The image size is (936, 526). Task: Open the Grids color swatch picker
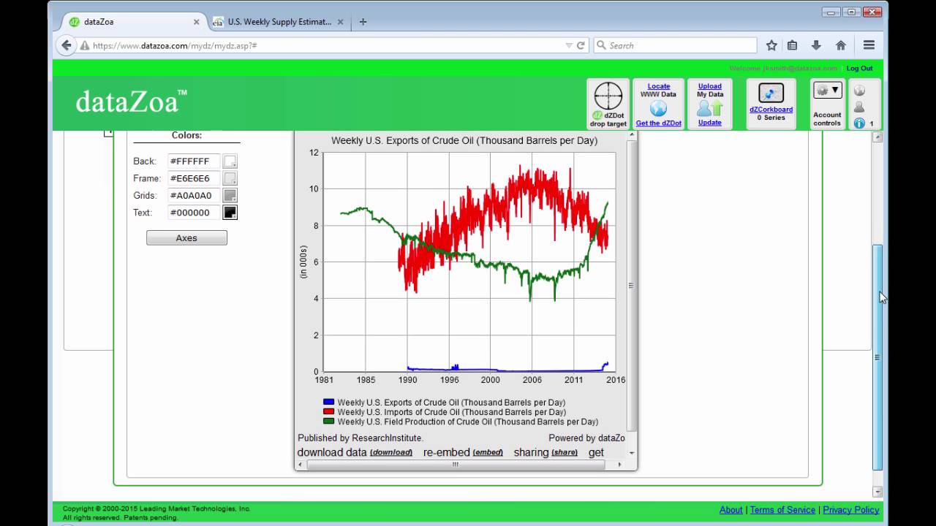pos(230,196)
